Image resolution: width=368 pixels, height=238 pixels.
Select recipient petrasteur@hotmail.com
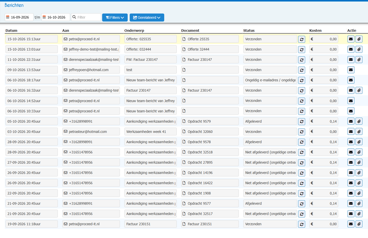point(91,132)
